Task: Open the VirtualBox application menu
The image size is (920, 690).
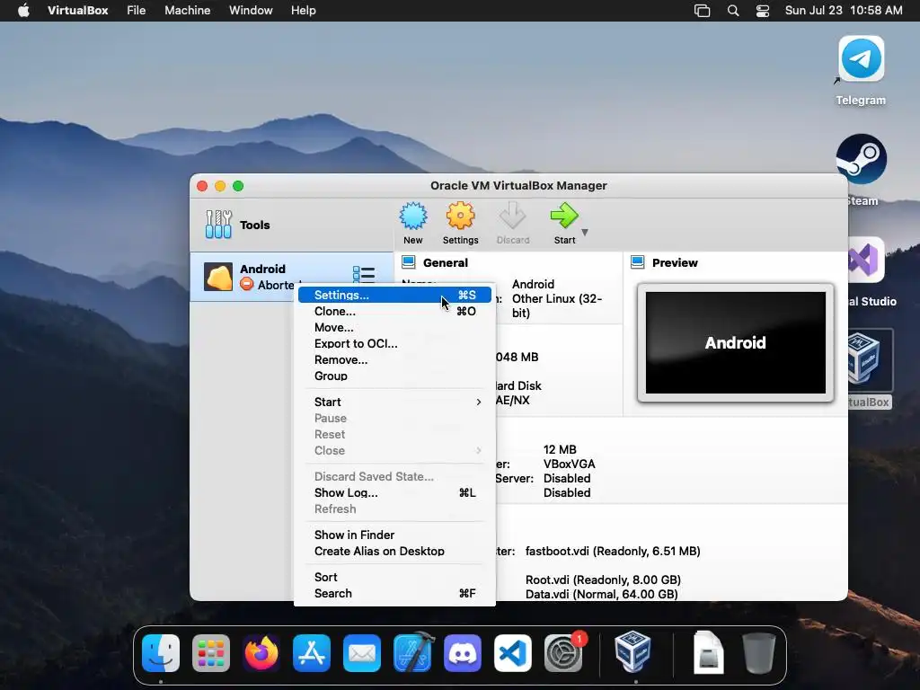Action: click(x=77, y=11)
